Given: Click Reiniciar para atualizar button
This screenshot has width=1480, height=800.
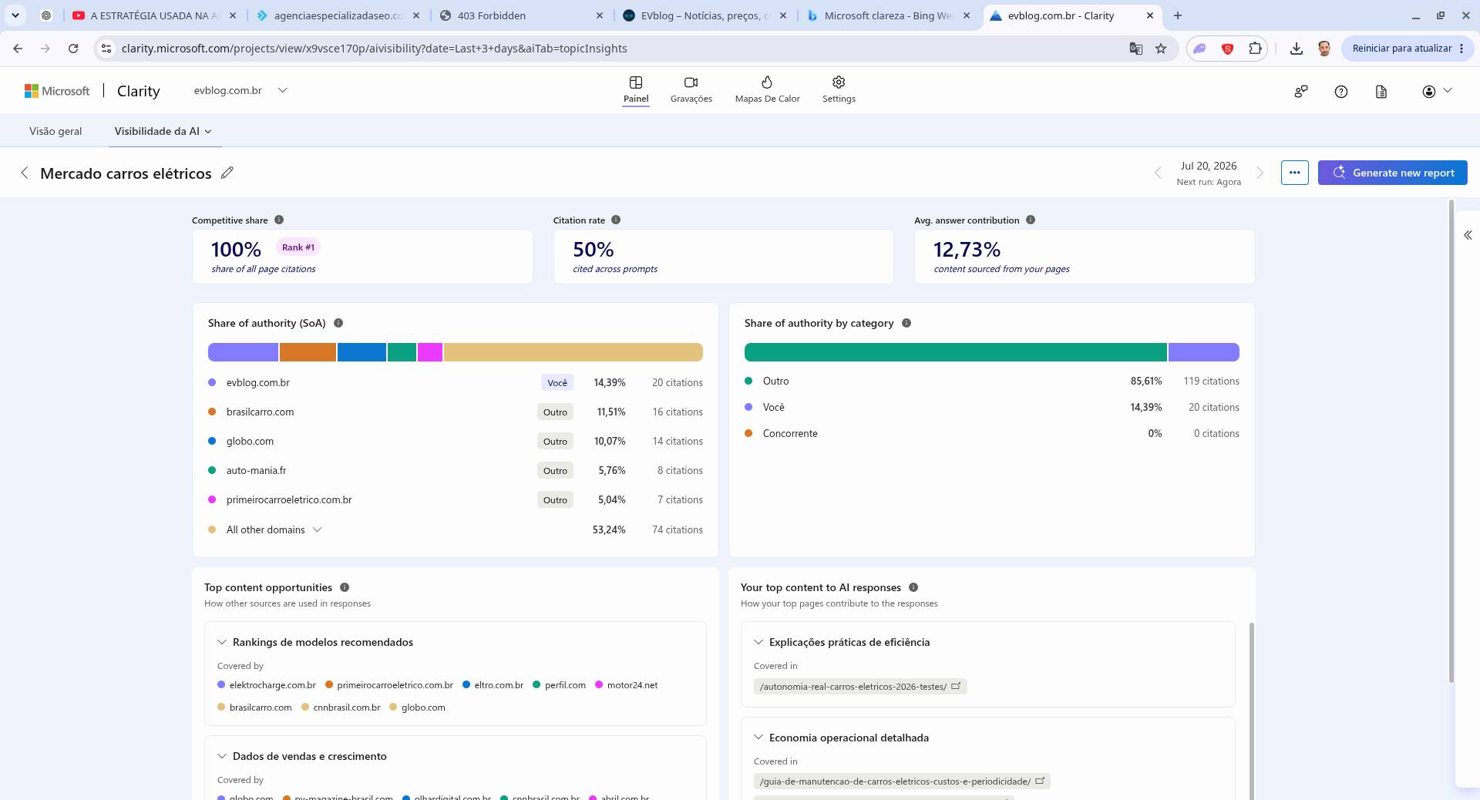Looking at the screenshot, I should 1408,49.
